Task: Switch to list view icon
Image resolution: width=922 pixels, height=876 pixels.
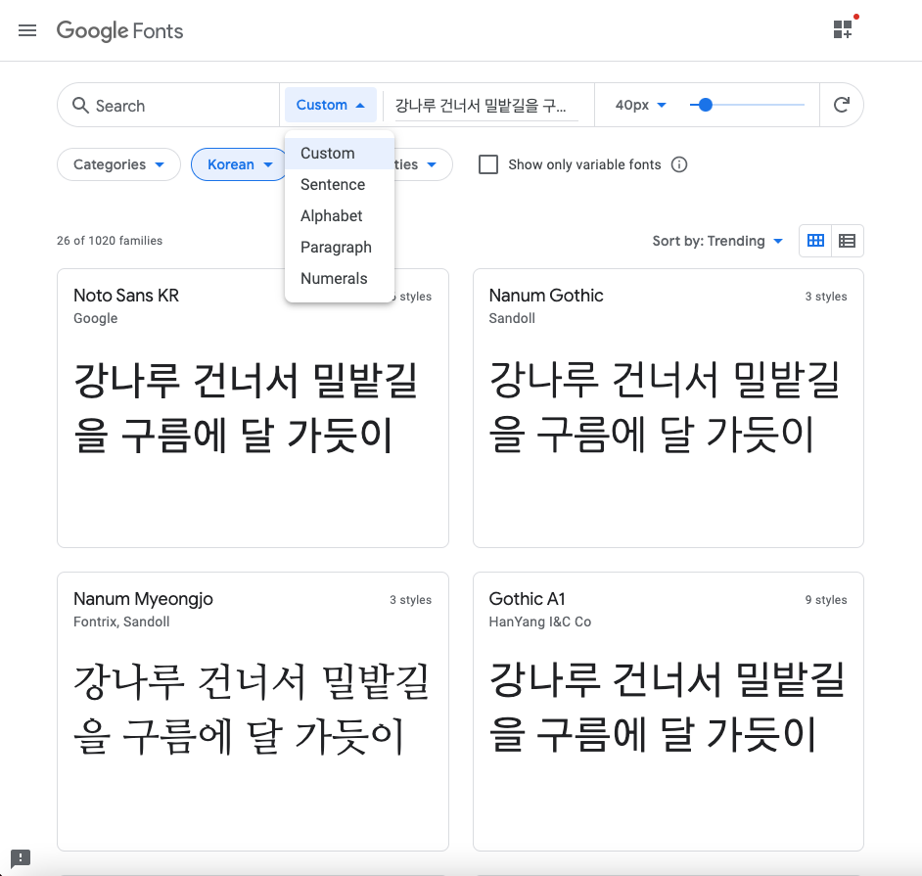Action: 848,241
